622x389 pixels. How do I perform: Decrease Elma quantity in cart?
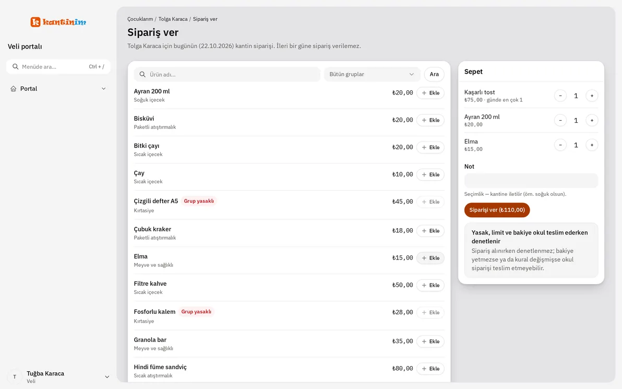click(x=560, y=145)
